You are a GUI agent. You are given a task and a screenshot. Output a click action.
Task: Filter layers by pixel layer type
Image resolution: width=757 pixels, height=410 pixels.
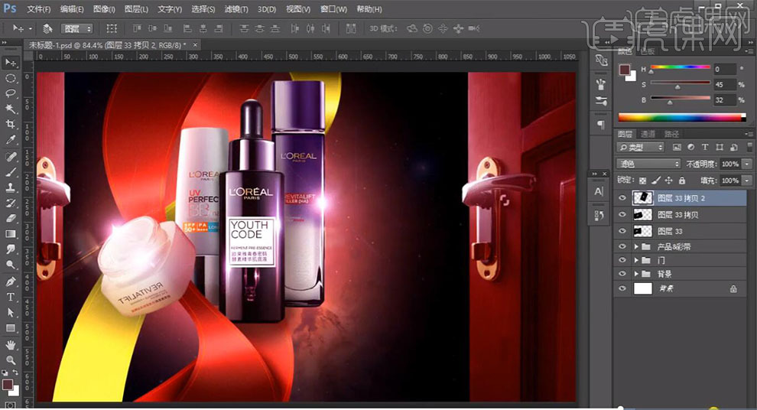(x=677, y=148)
